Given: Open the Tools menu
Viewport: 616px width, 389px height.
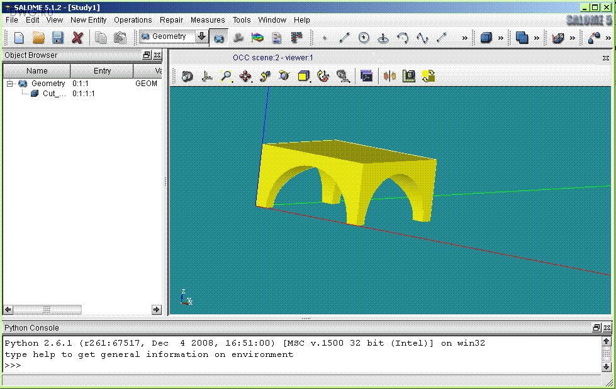Looking at the screenshot, I should pos(242,20).
